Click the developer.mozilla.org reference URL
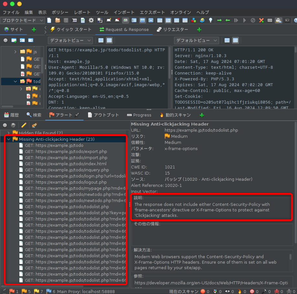Viewport: 297px width, 294px height. coord(211,283)
